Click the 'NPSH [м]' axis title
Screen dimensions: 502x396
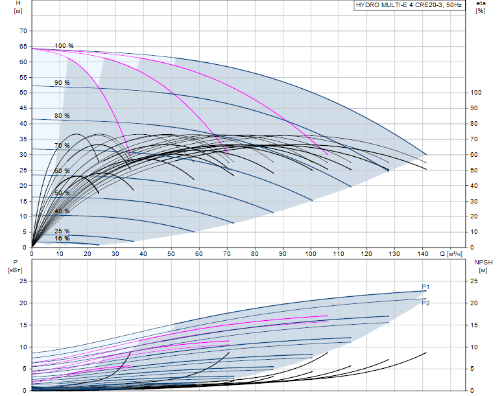pyautogui.click(x=483, y=266)
